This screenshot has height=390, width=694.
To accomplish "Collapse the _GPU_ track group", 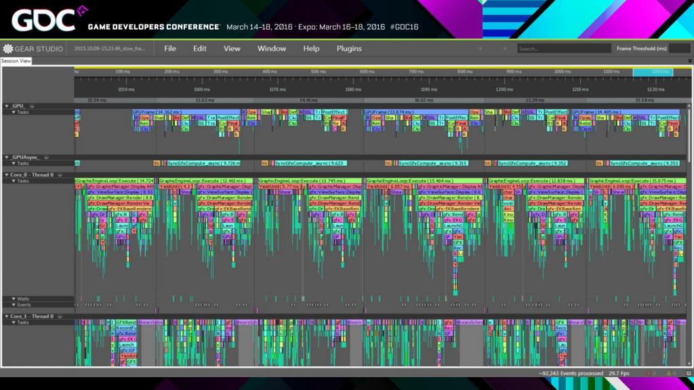I will point(7,106).
